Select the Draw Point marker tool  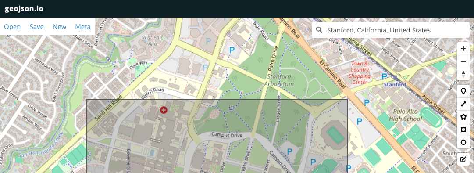tap(463, 91)
